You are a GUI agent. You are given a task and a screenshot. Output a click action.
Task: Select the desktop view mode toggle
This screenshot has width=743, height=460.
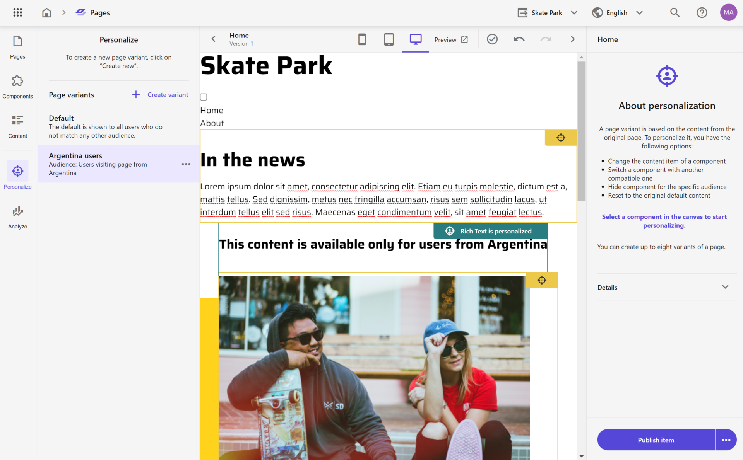pyautogui.click(x=415, y=39)
